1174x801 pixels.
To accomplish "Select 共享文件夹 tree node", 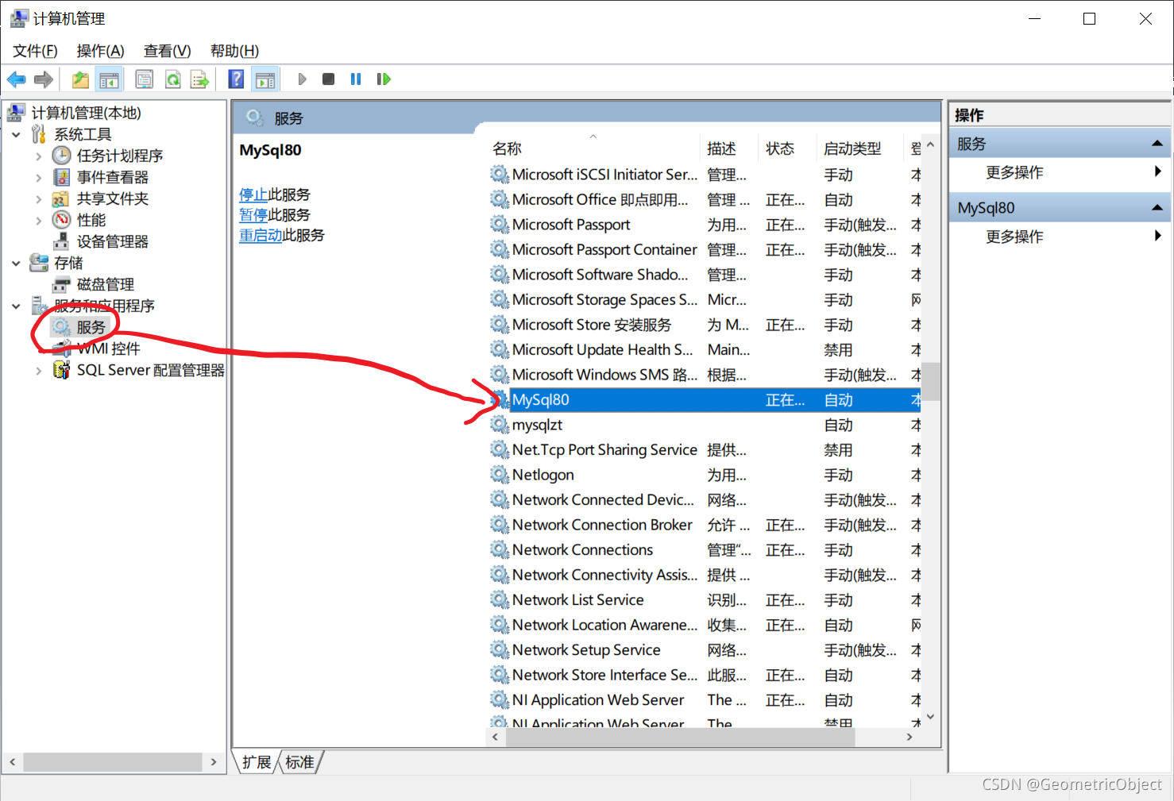I will [113, 198].
